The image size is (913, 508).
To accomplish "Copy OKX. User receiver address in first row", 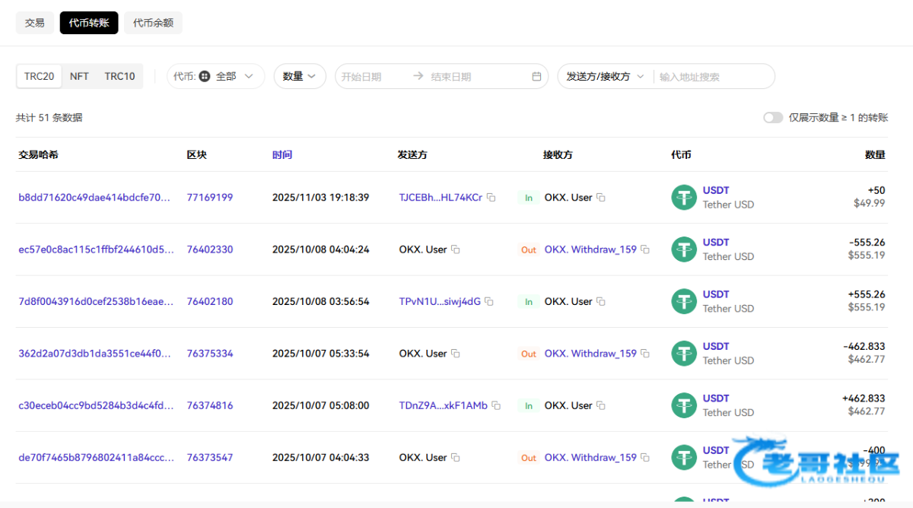I will [601, 198].
